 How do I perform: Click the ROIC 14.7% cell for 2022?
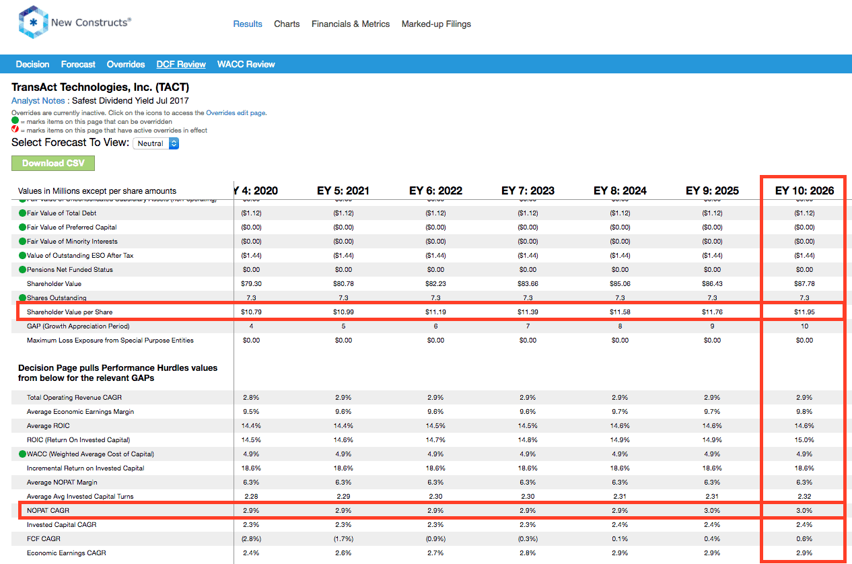(x=435, y=440)
